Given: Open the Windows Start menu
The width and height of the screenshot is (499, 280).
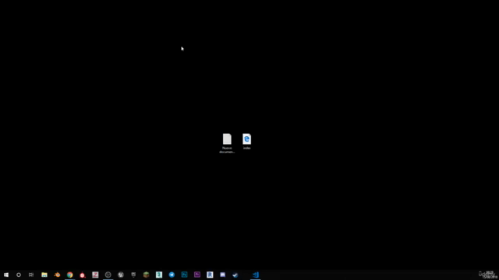Looking at the screenshot, I should click(x=6, y=275).
